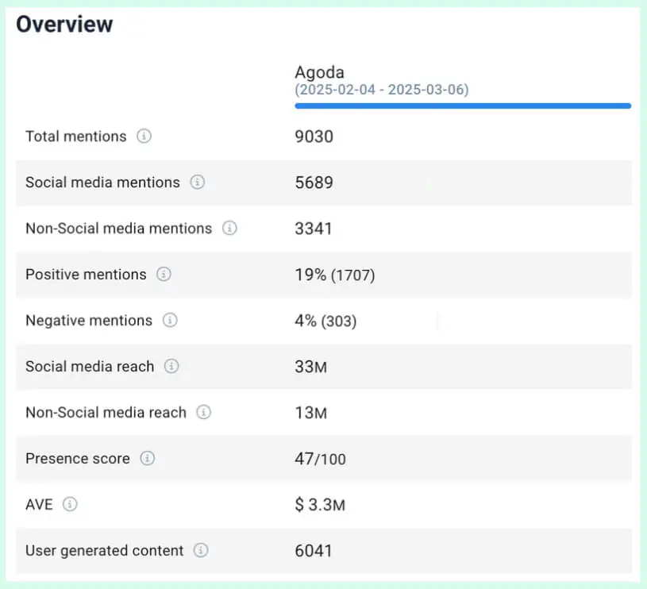Image resolution: width=647 pixels, height=589 pixels.
Task: Click the 6041 value
Action: (314, 551)
